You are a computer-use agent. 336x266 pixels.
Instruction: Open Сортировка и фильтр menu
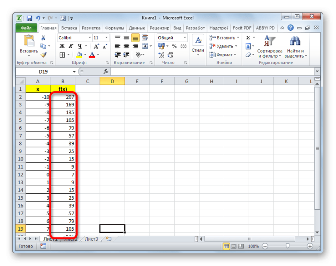click(270, 47)
